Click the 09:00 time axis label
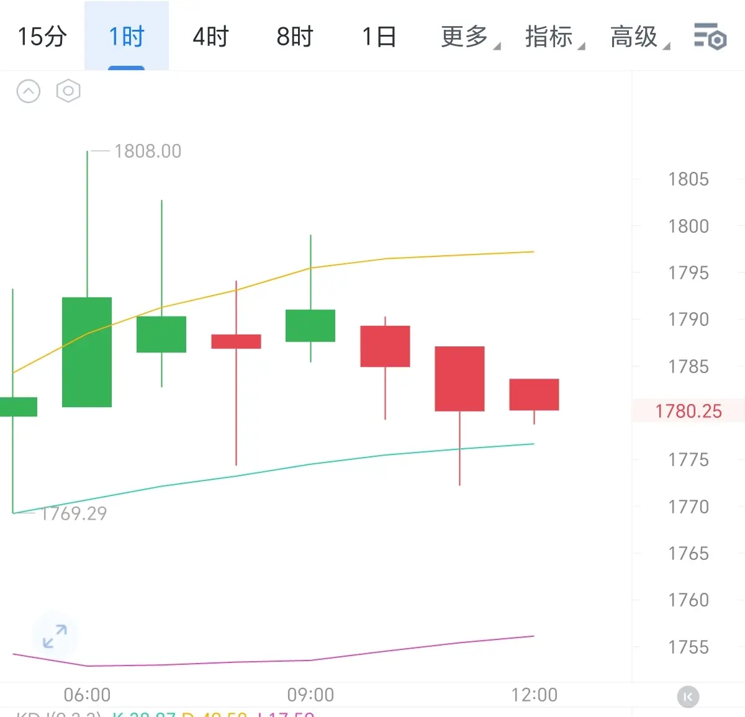The image size is (745, 717). coord(310,695)
